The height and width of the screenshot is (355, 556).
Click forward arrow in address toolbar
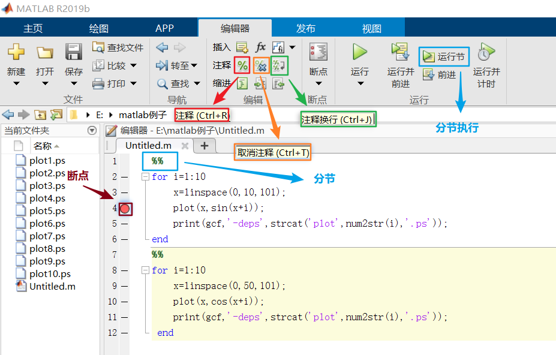[24, 115]
